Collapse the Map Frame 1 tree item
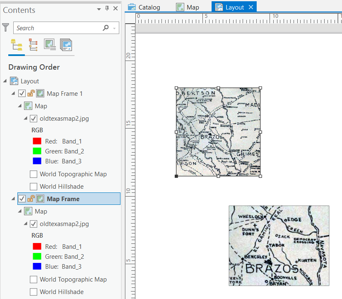342x299 pixels. [12, 93]
